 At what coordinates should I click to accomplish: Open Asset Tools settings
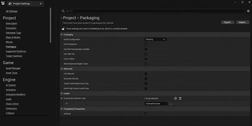coord(11,73)
